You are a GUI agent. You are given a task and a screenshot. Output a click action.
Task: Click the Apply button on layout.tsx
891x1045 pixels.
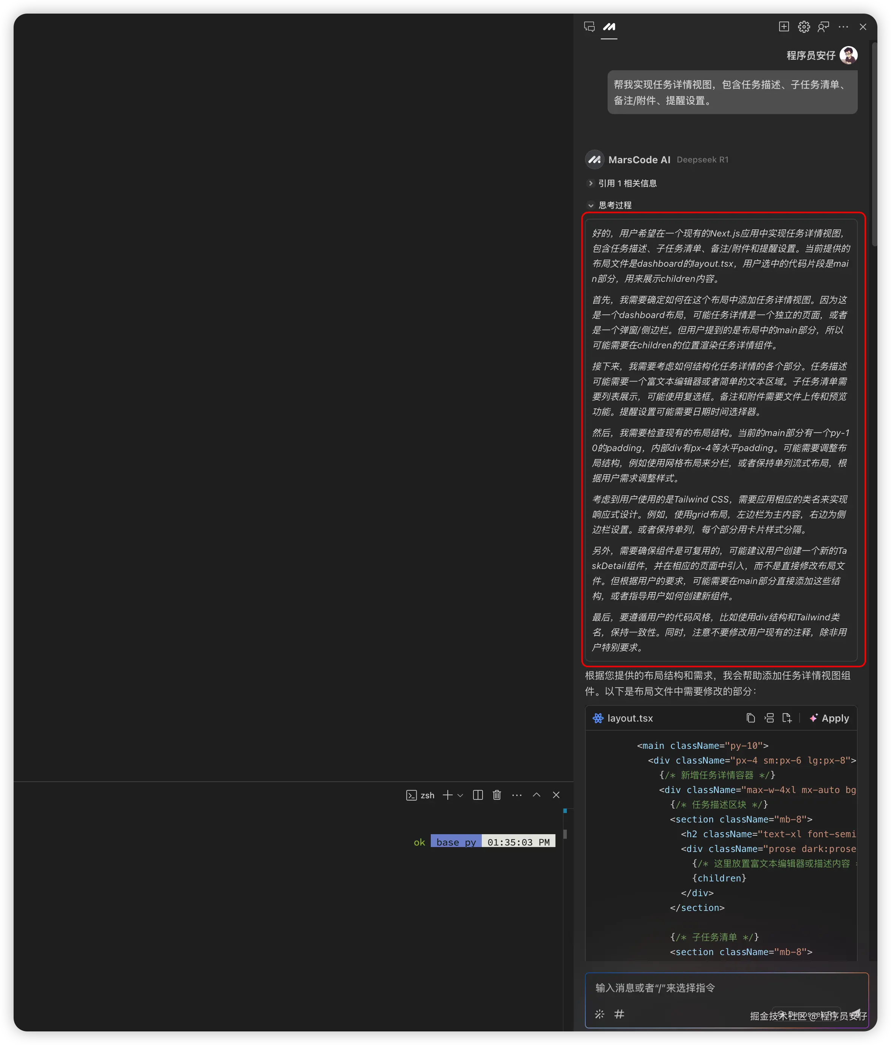829,718
